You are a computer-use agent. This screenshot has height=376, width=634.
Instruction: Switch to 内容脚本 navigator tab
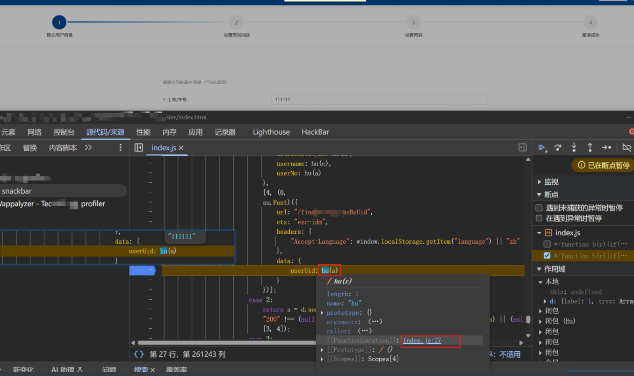point(63,148)
